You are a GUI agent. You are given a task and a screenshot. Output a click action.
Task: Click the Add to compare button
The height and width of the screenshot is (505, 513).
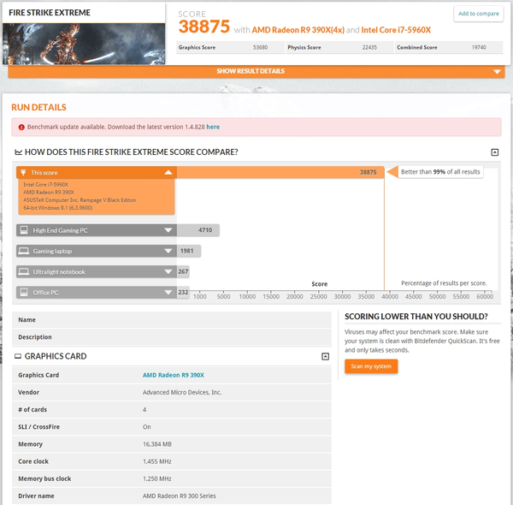478,14
